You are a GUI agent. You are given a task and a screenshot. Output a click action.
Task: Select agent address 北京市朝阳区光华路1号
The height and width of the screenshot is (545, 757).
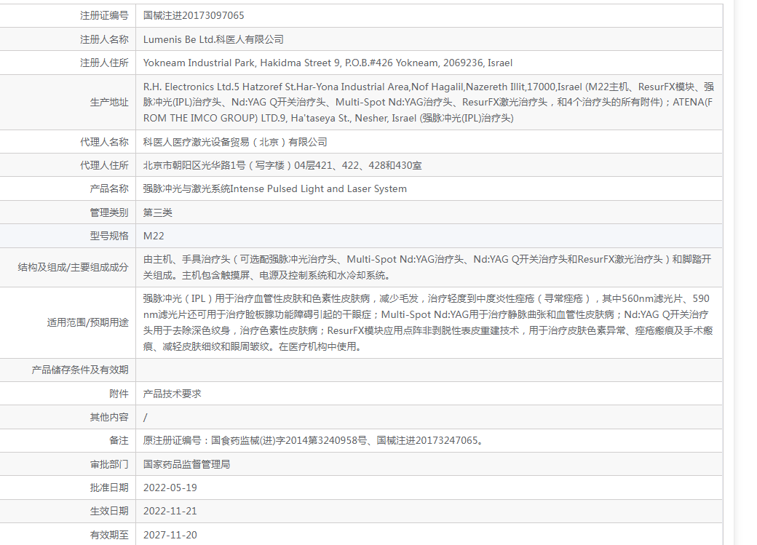pyautogui.click(x=282, y=165)
